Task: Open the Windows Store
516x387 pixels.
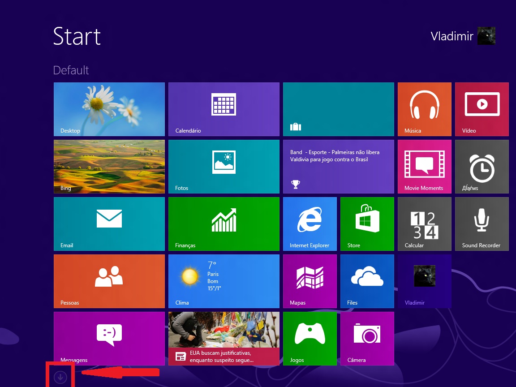Action: 367,224
